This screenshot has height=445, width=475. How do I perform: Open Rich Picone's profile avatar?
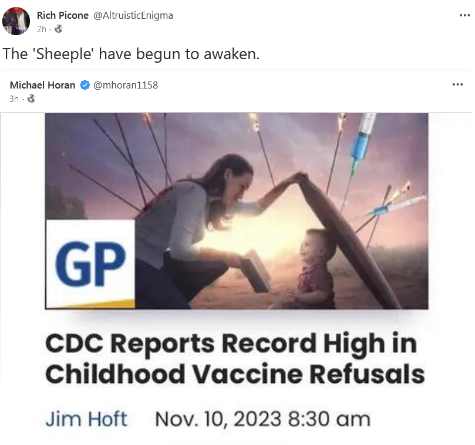[16, 21]
